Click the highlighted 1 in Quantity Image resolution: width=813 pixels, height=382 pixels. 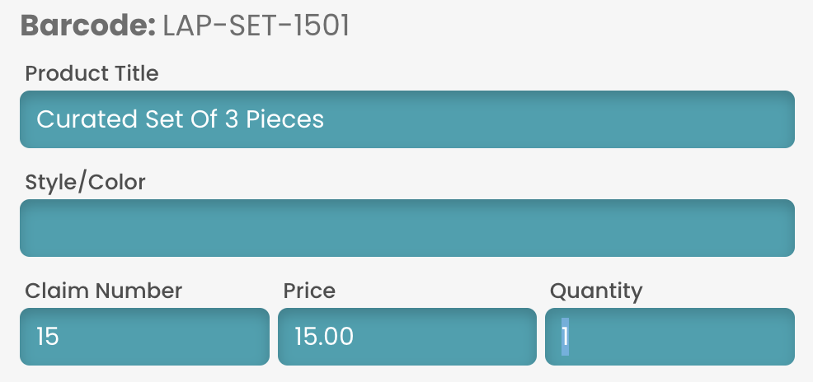point(565,337)
